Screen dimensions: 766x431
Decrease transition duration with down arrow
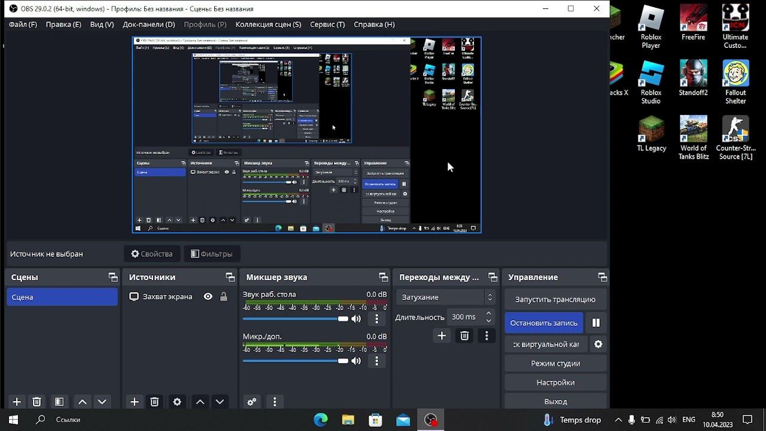click(x=489, y=321)
